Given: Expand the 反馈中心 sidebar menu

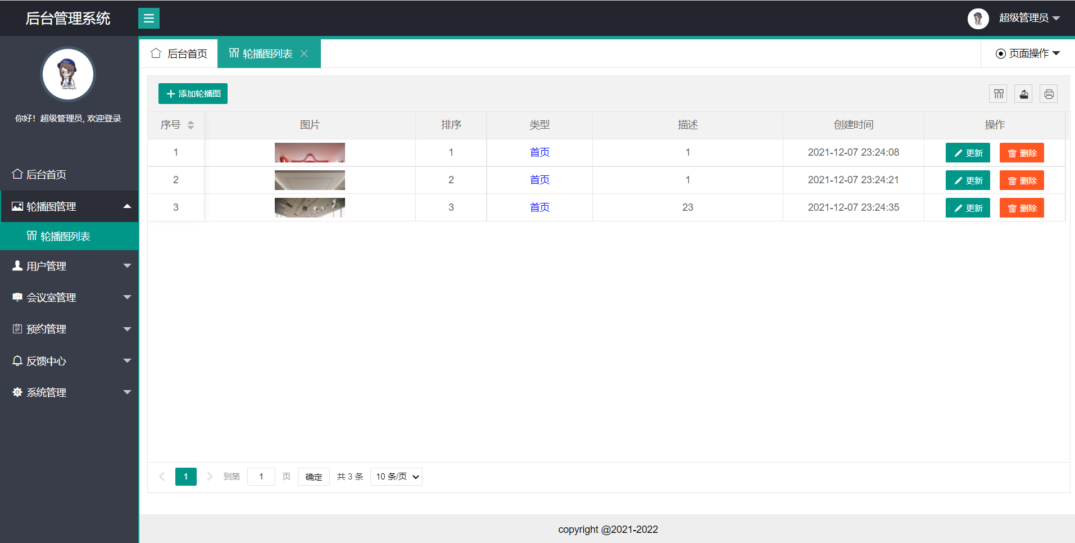Looking at the screenshot, I should [69, 361].
